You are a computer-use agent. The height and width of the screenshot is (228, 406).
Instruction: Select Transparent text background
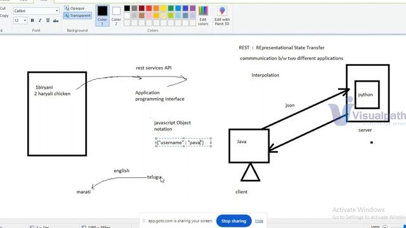click(x=77, y=15)
